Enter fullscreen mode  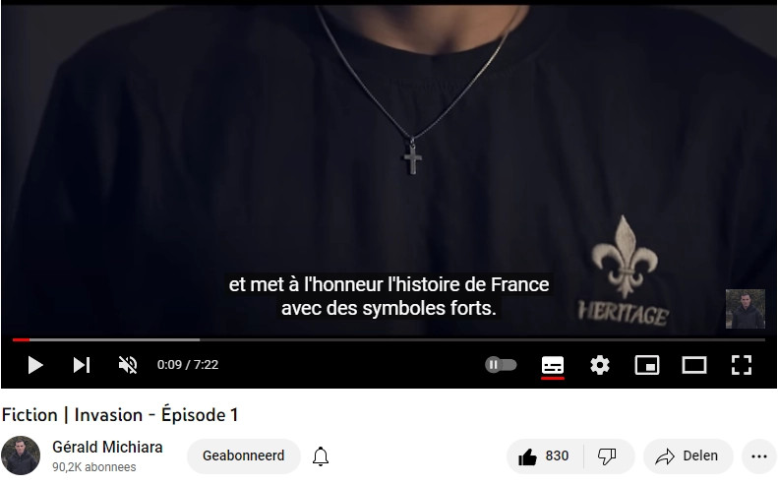742,365
